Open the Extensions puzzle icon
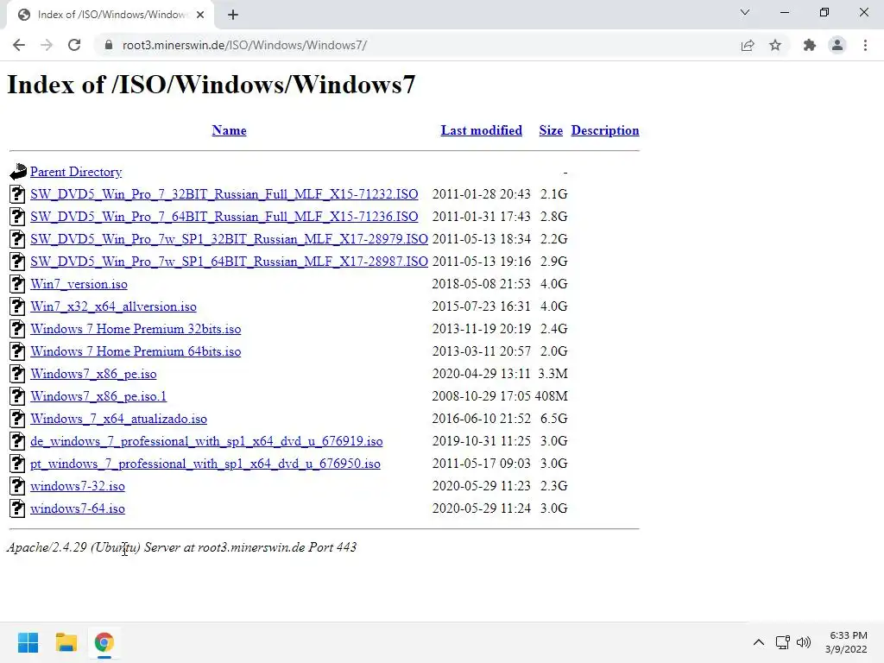This screenshot has width=884, height=663. coord(810,45)
